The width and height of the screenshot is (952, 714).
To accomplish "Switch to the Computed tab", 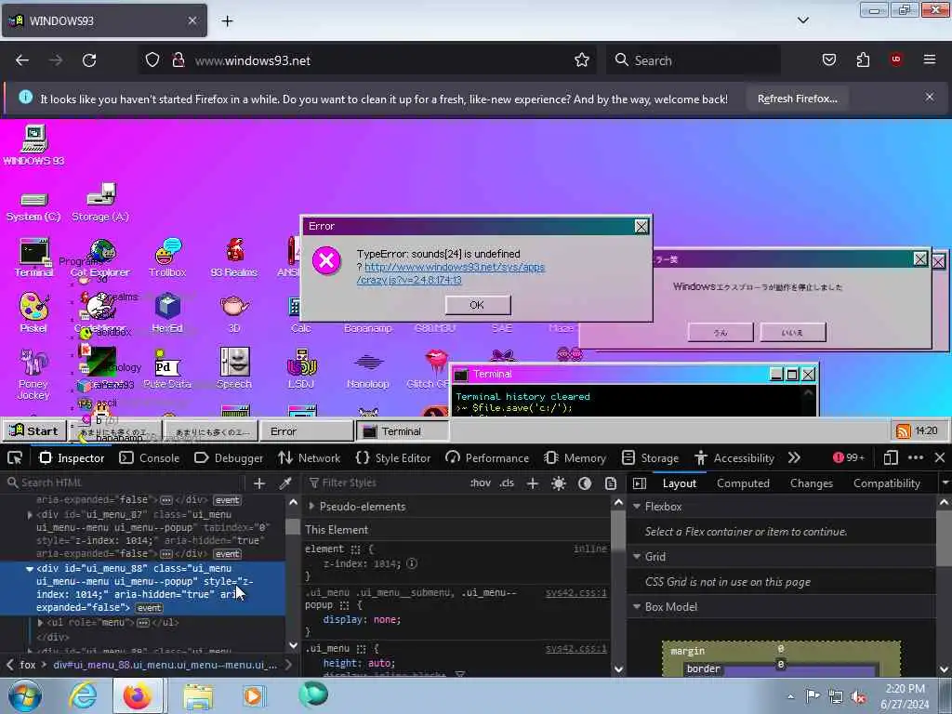I will pos(743,483).
